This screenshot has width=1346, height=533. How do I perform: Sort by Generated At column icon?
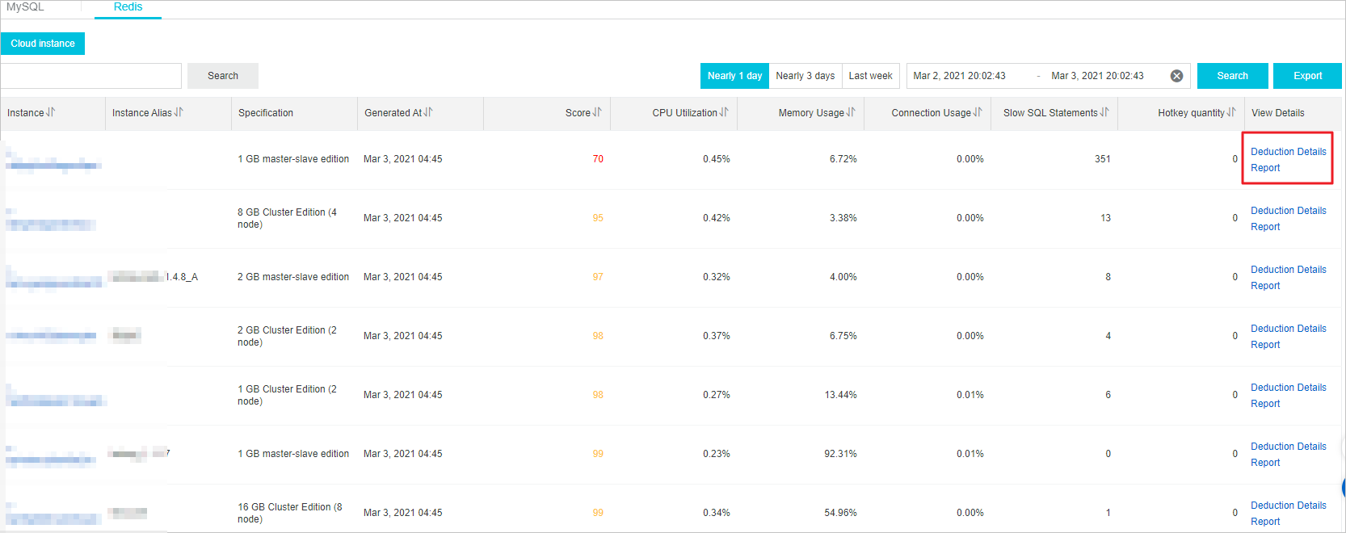(x=428, y=112)
